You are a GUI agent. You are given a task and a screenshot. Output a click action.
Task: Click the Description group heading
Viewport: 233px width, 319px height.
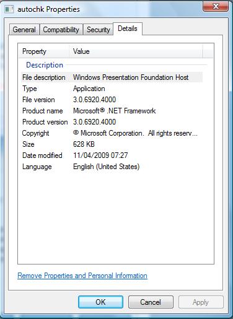click(x=45, y=65)
